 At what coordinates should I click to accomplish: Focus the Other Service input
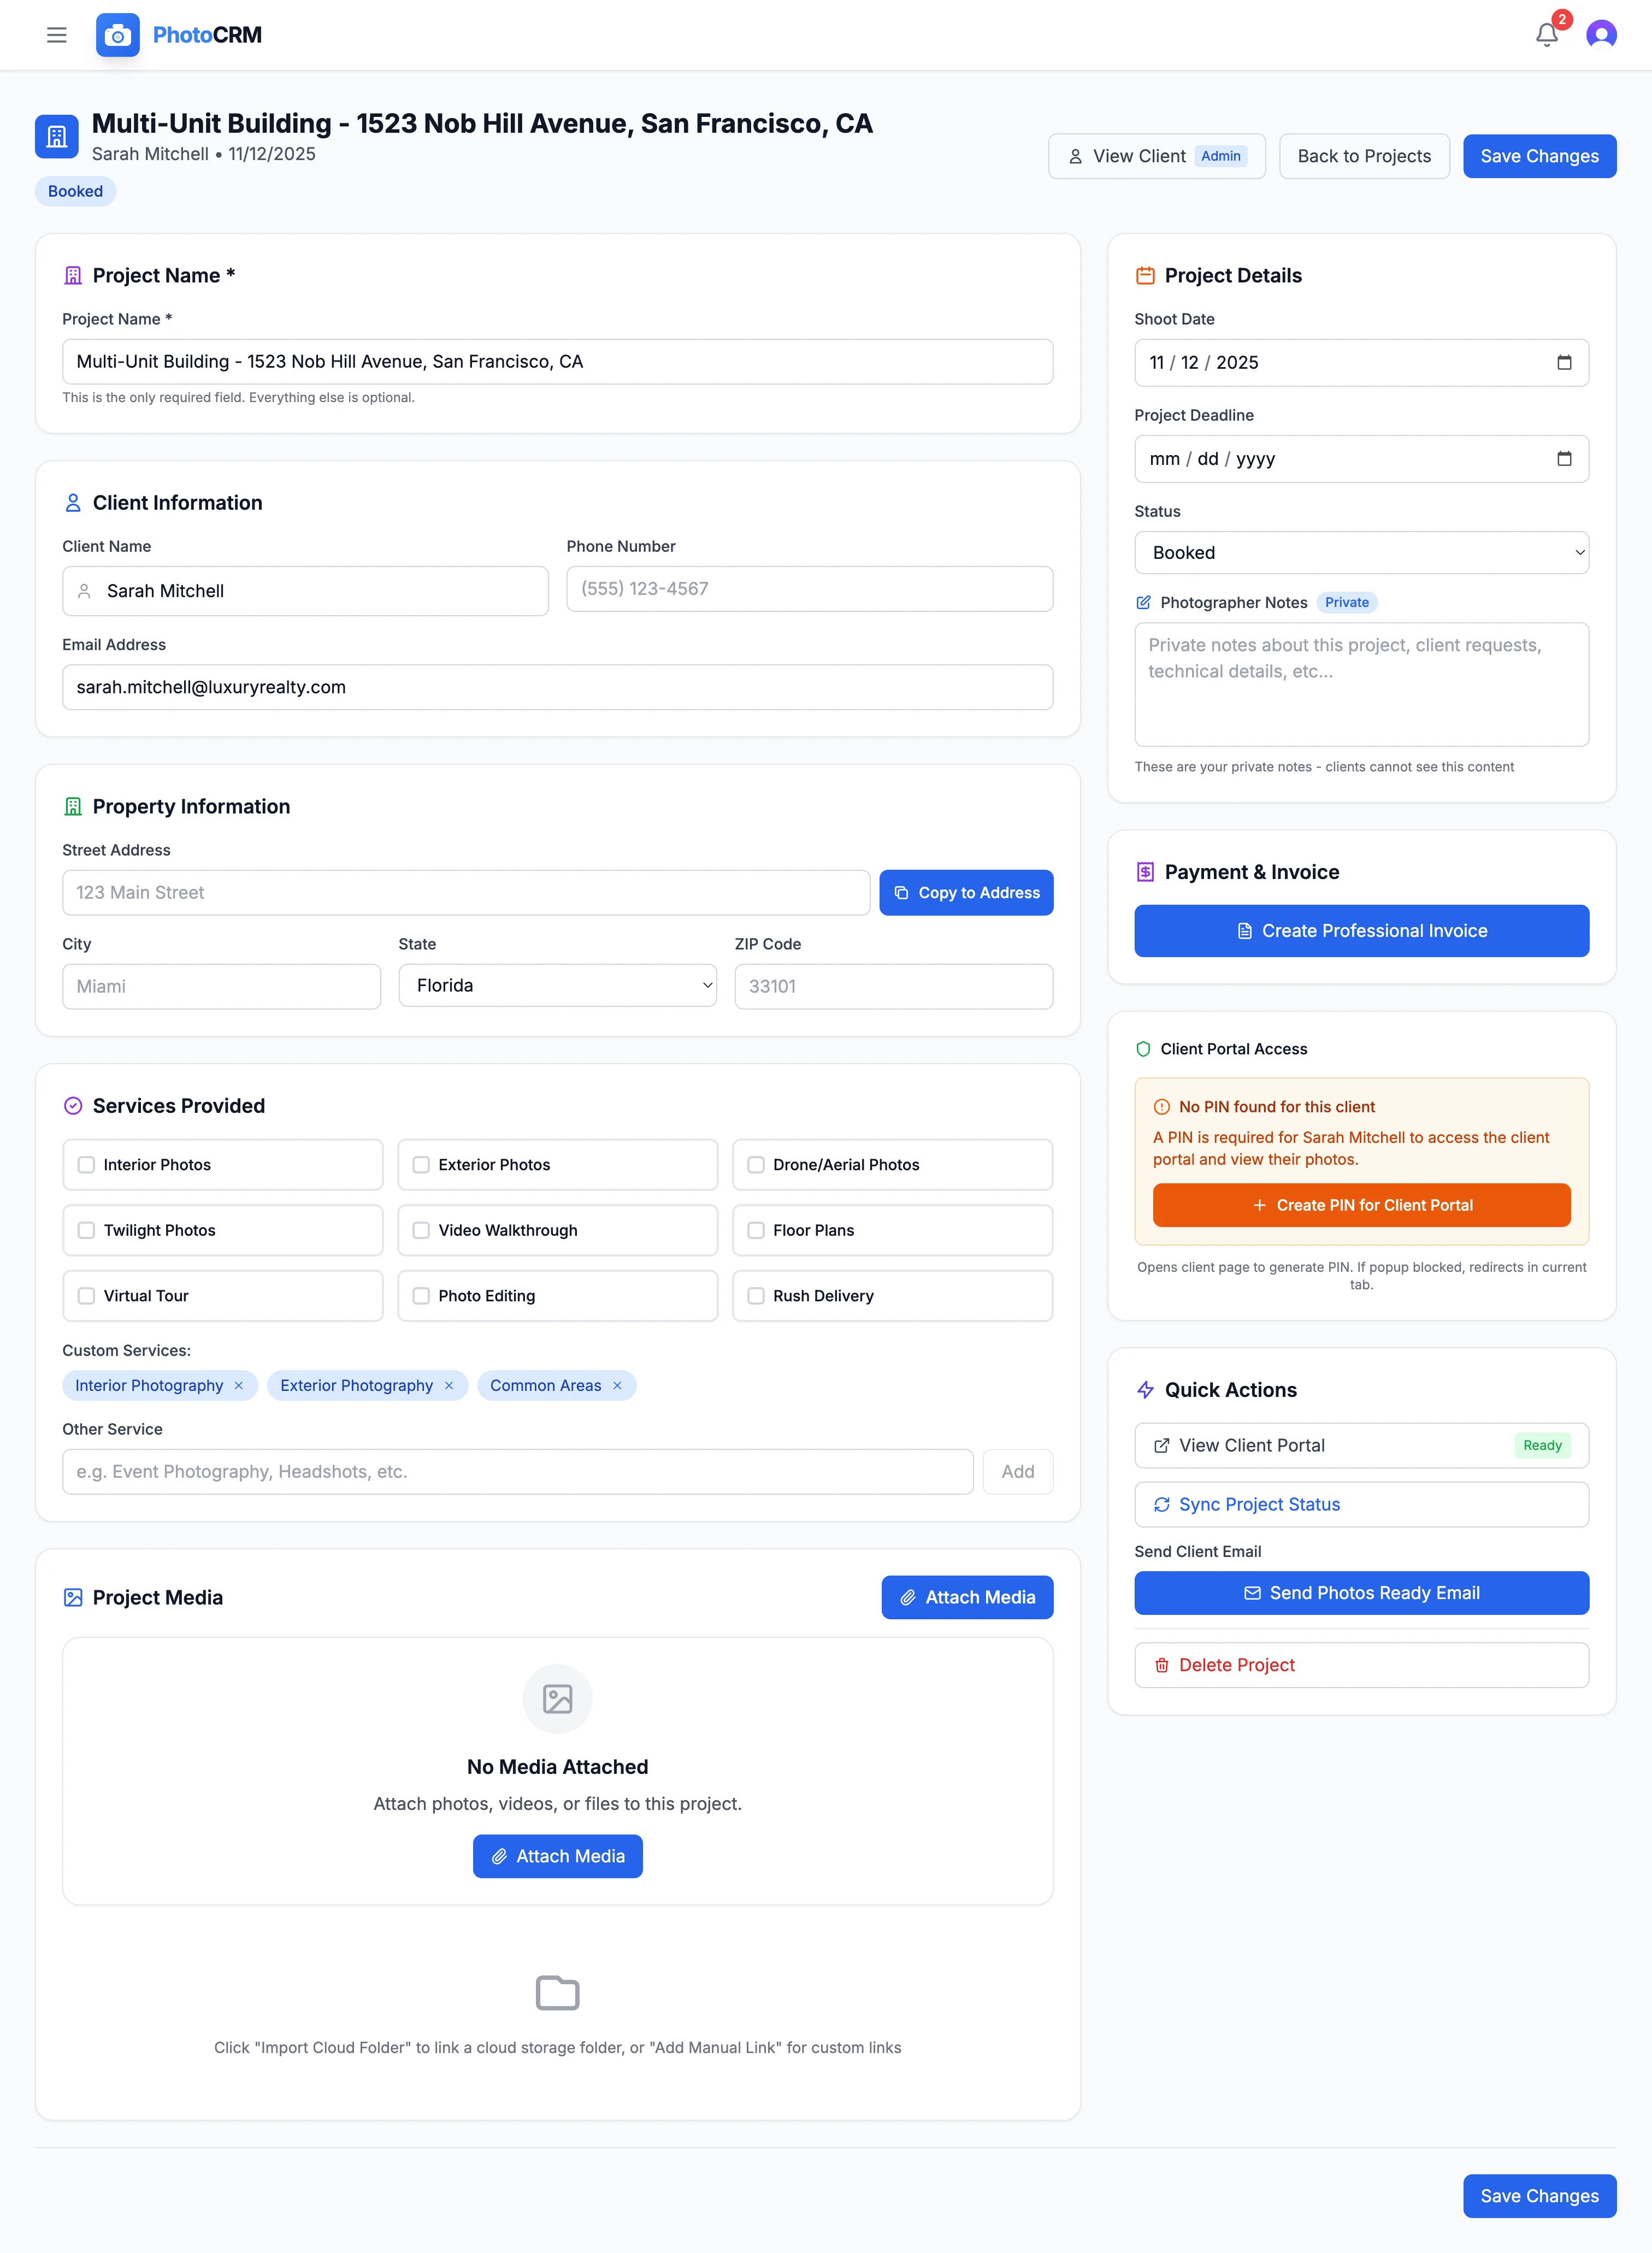[x=517, y=1472]
